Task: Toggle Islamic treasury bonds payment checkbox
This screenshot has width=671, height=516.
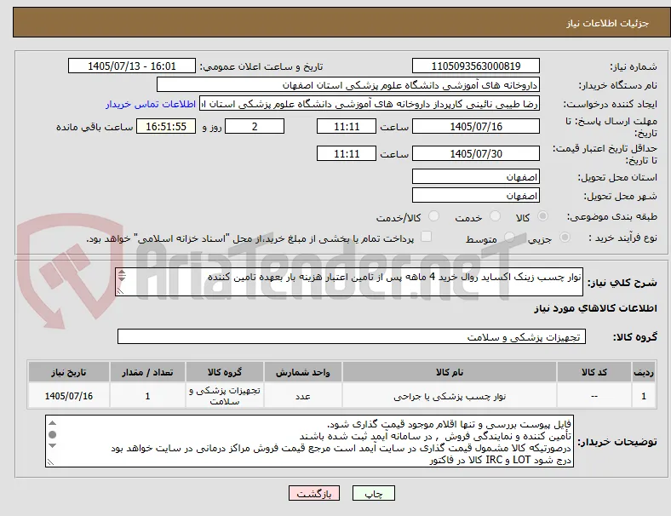Action: 426,237
